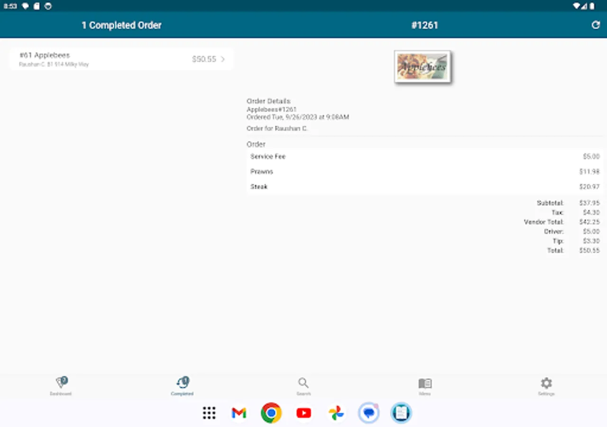Open the app Settings gear
The height and width of the screenshot is (427, 607).
tap(546, 384)
